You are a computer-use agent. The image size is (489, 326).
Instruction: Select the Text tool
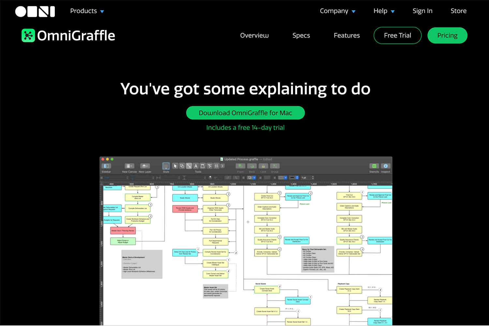tap(196, 166)
